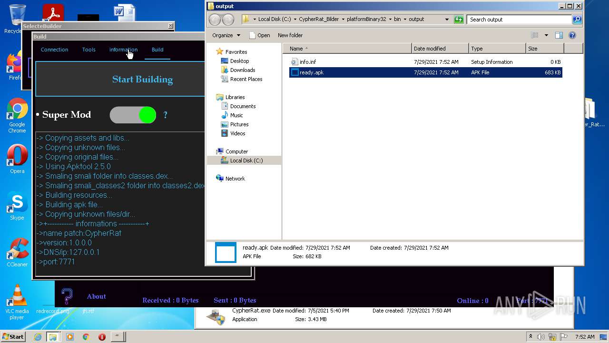The width and height of the screenshot is (609, 343).
Task: Open the About question mark icon
Action: tap(67, 296)
